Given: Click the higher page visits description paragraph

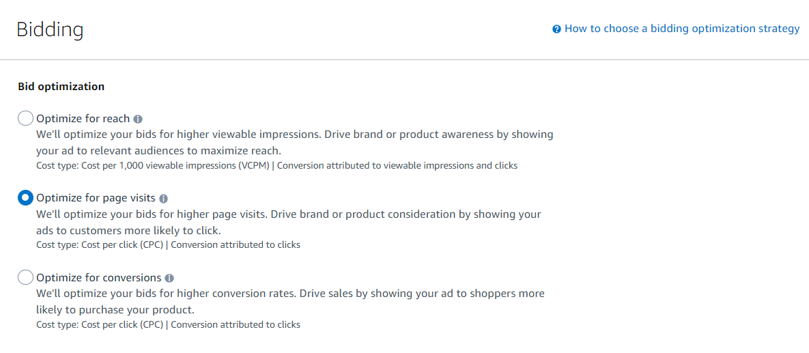Looking at the screenshot, I should (x=289, y=223).
